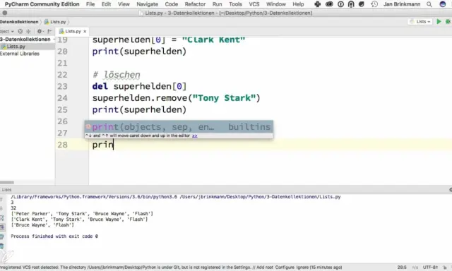Click the Jan Brinkmann user menu
Screen dimensions: 452x271
click(x=402, y=4)
